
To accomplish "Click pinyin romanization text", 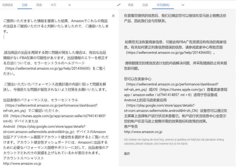I will click(x=174, y=142).
